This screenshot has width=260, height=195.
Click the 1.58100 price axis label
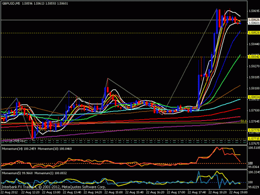pyautogui.click(x=254, y=88)
